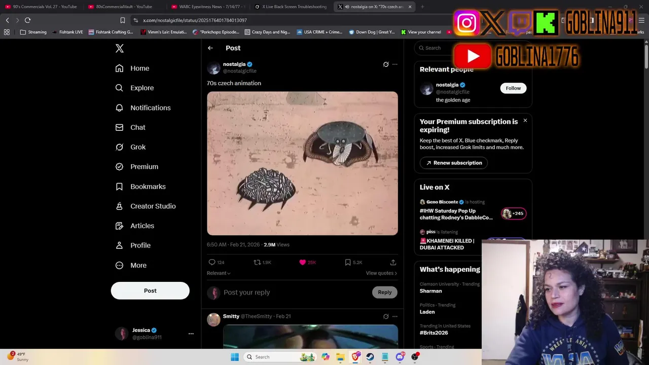Open Notifications in the sidebar
Screen dimensions: 649x365
coord(143,107)
